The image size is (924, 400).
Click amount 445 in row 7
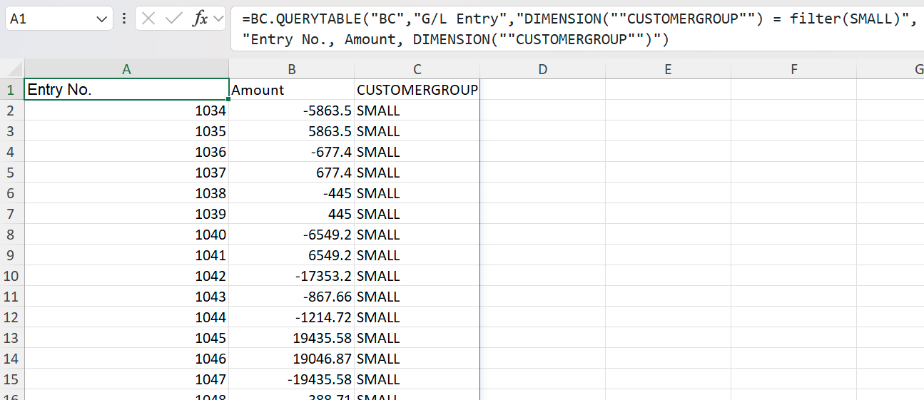pos(292,214)
